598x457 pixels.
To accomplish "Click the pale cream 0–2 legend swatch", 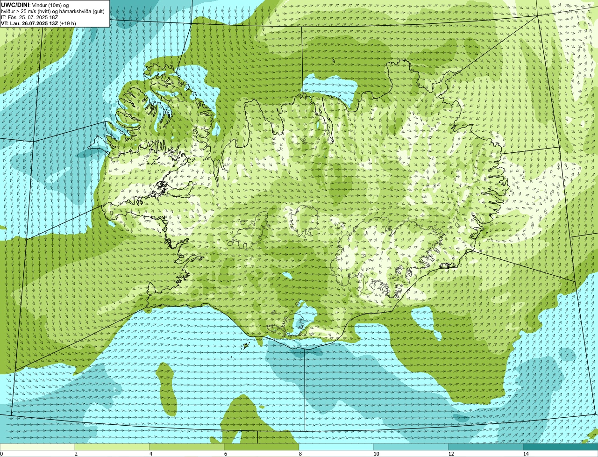I will point(37,447).
